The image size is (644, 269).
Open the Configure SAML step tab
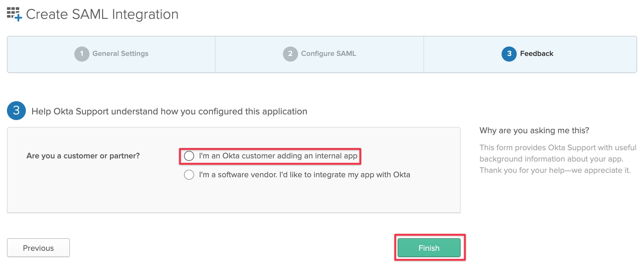pyautogui.click(x=319, y=54)
